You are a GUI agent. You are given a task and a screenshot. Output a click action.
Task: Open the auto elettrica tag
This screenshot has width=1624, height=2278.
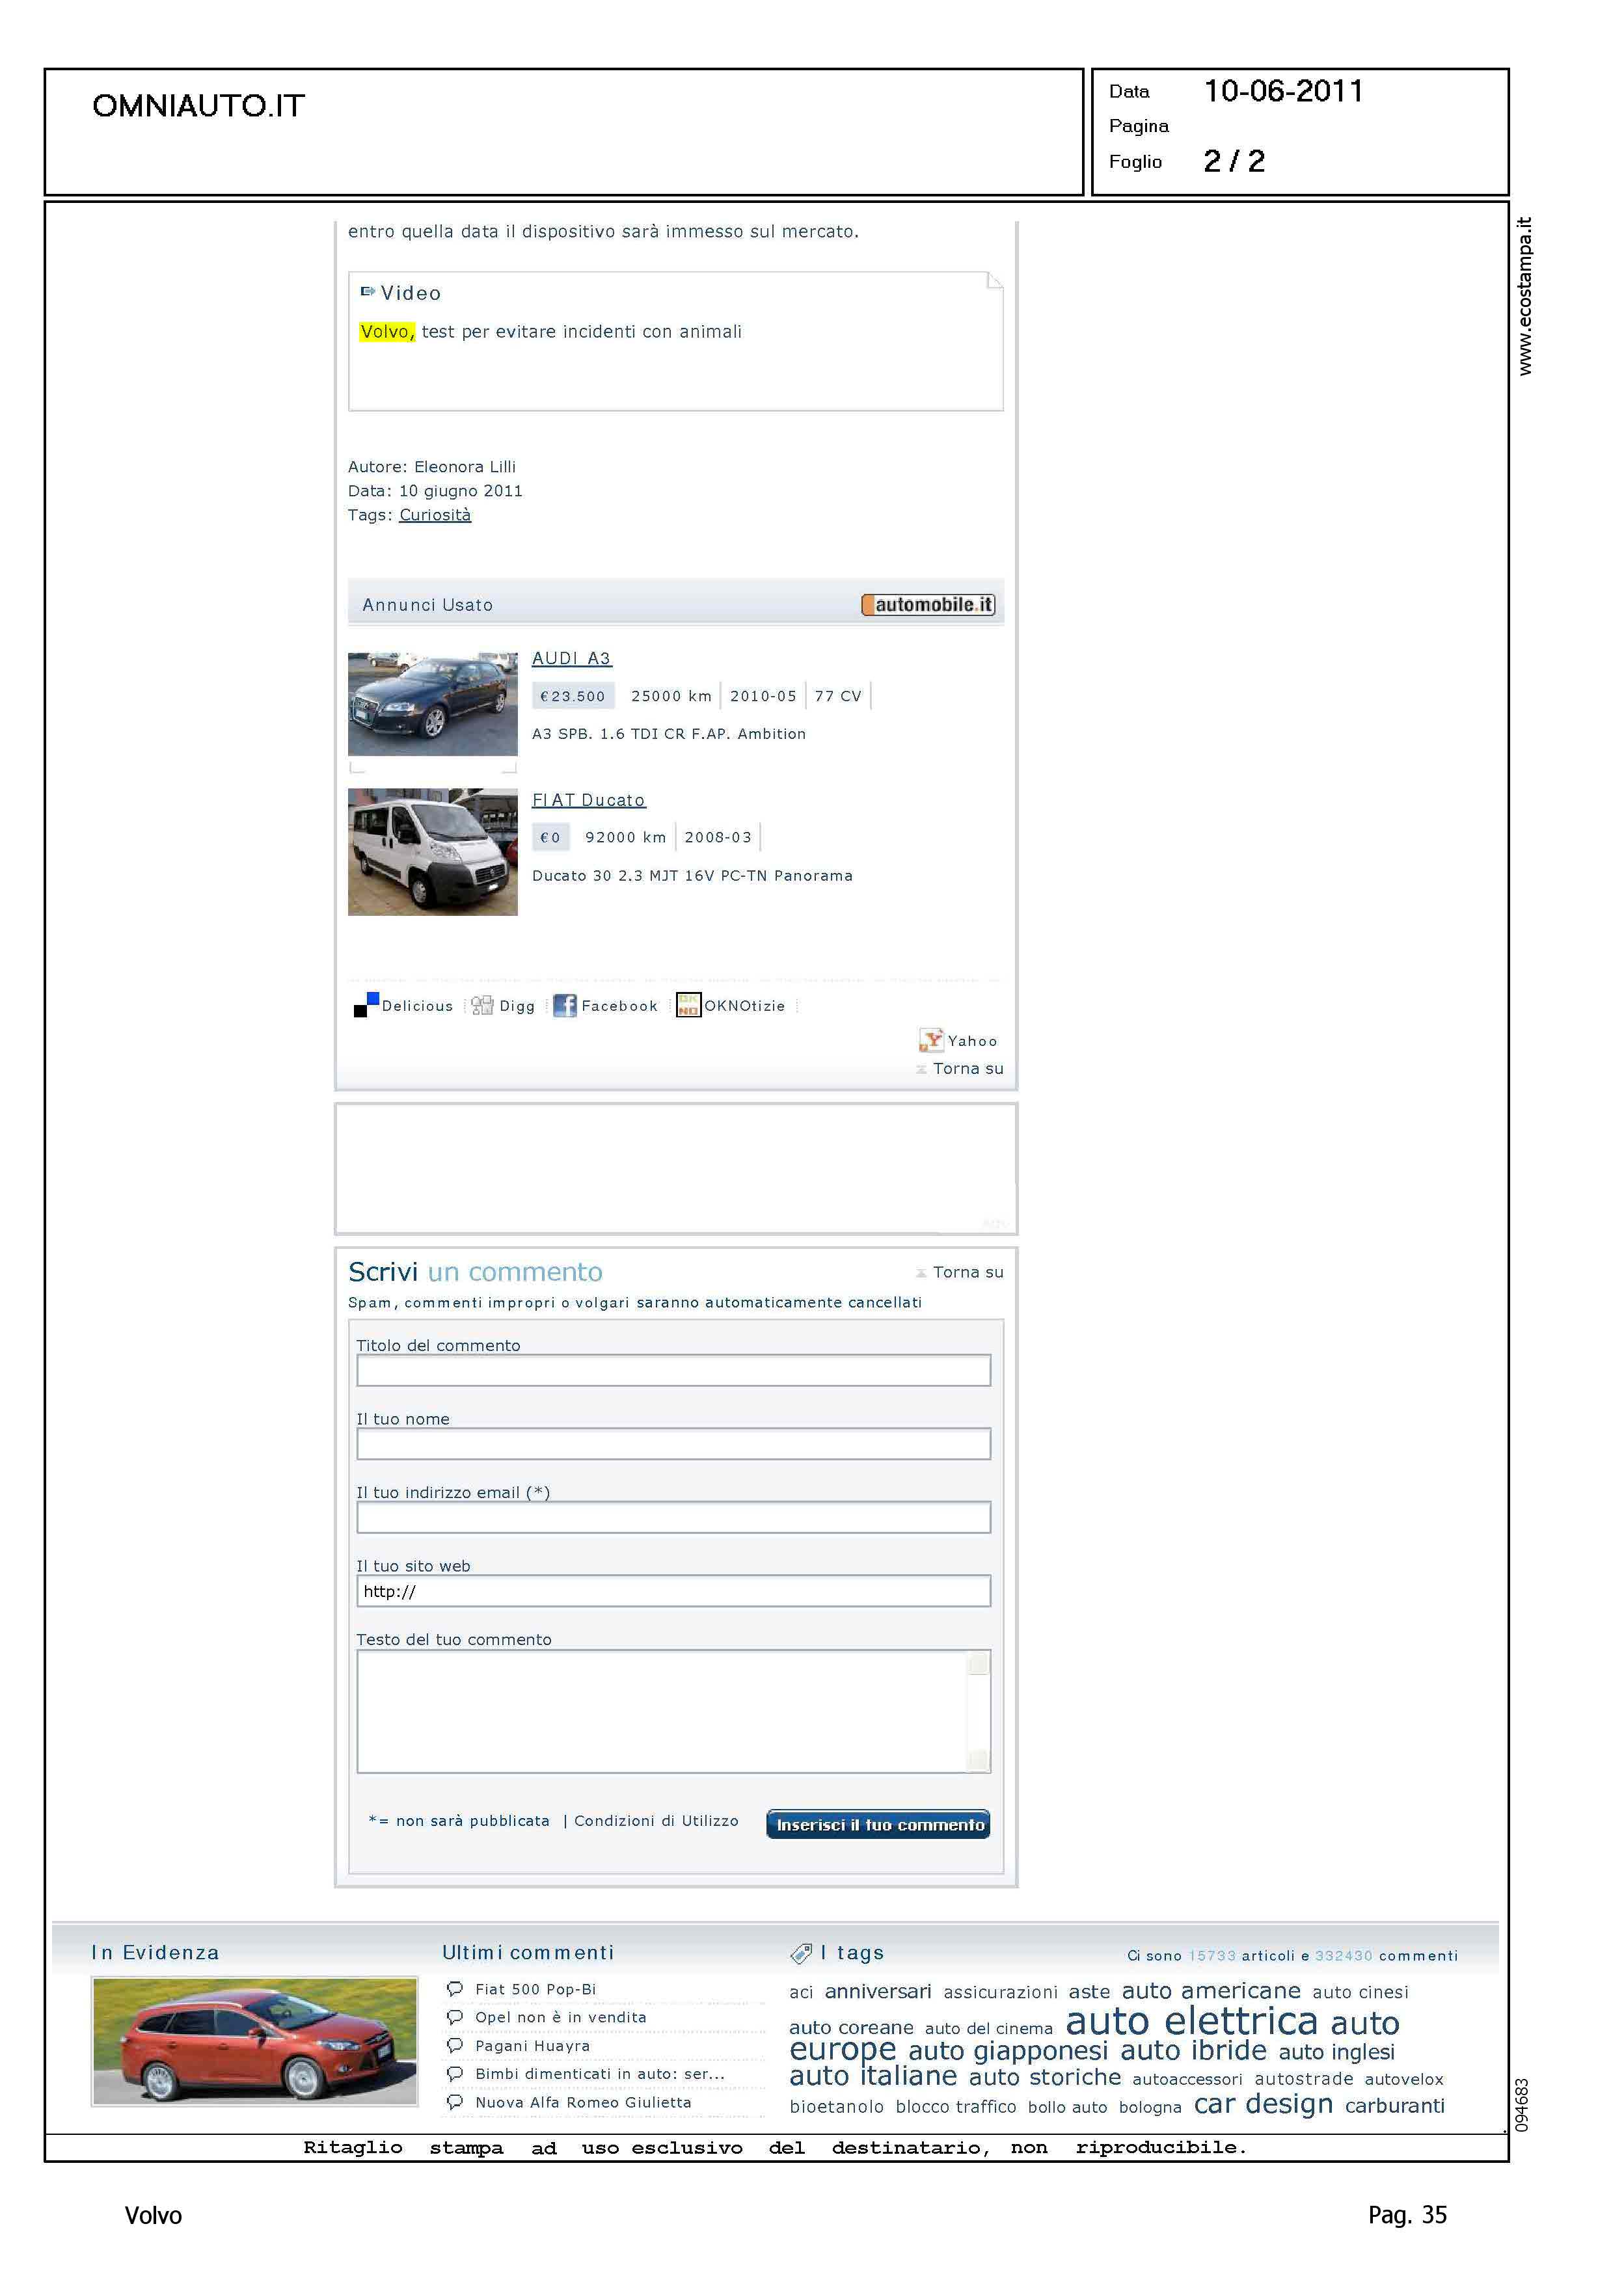click(x=1191, y=2021)
